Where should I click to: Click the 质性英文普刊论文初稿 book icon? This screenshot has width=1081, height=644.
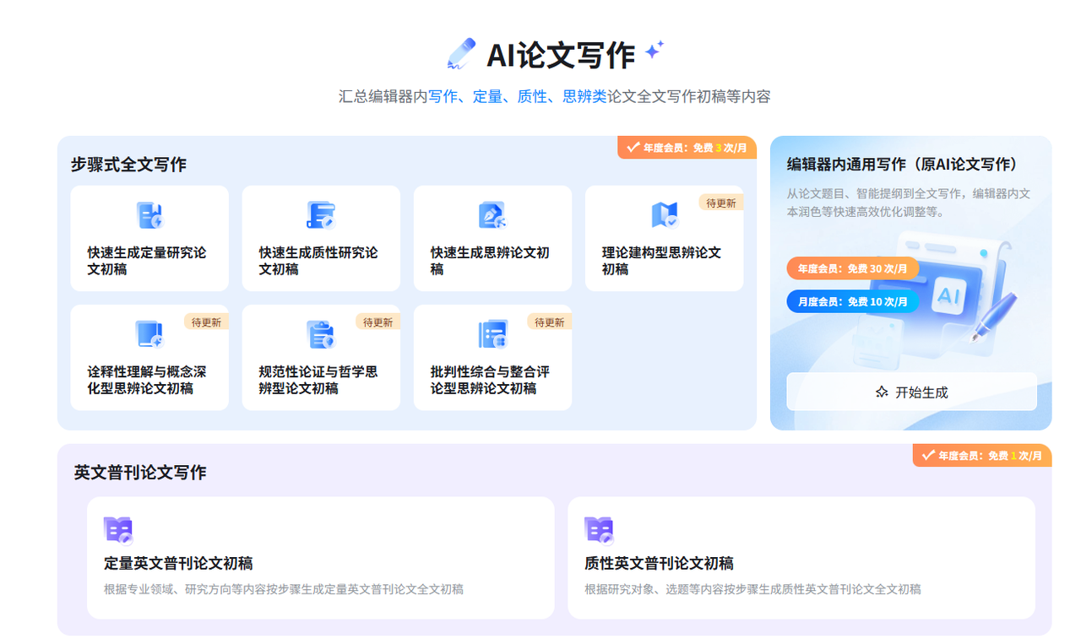(599, 530)
